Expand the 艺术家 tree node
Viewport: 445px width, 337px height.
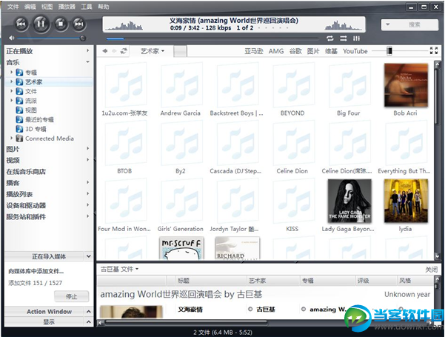[11, 81]
